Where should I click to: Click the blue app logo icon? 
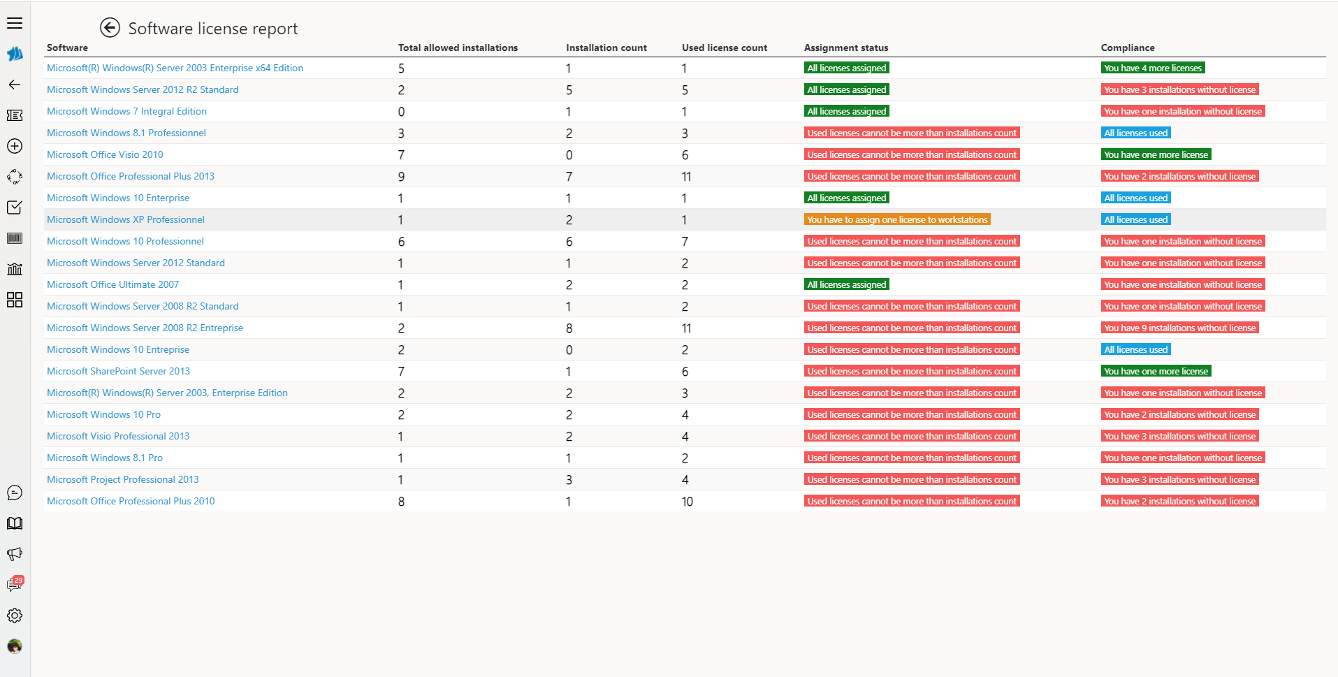(x=15, y=54)
